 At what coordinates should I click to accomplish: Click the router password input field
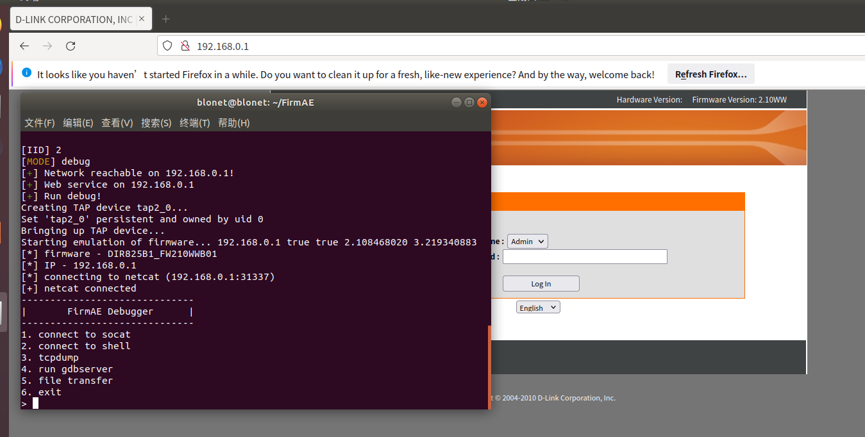[x=585, y=257]
